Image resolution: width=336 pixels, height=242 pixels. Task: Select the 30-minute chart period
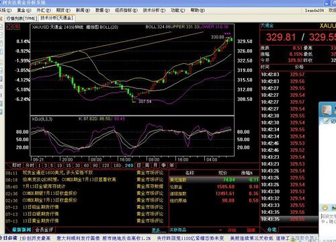click(x=77, y=165)
